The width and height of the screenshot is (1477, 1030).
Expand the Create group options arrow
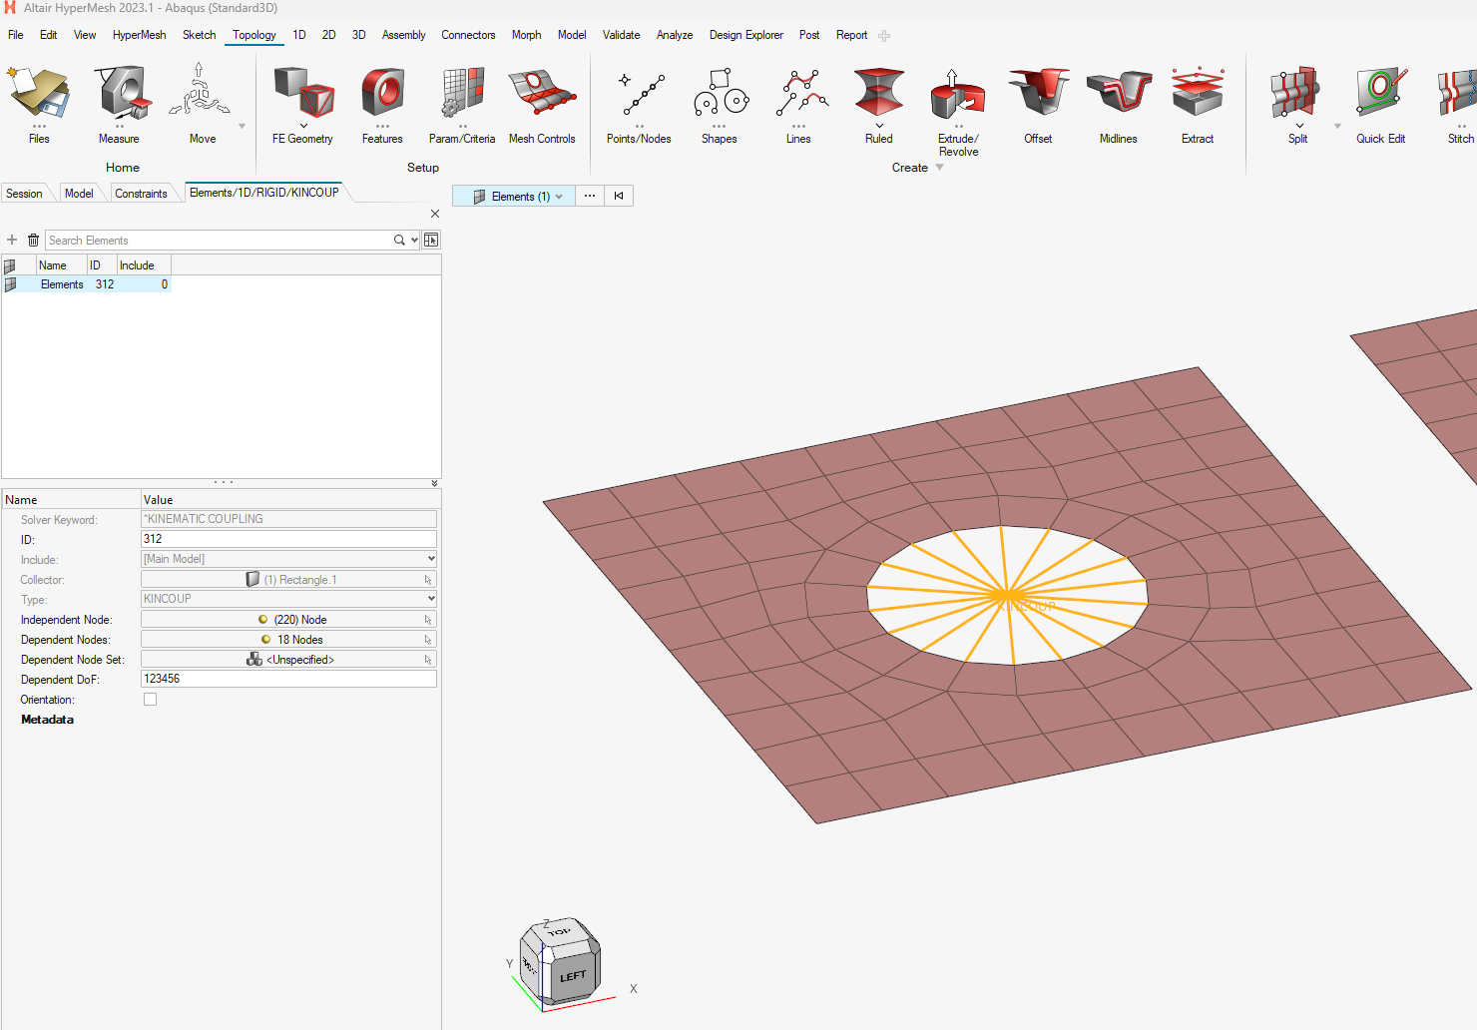point(939,168)
